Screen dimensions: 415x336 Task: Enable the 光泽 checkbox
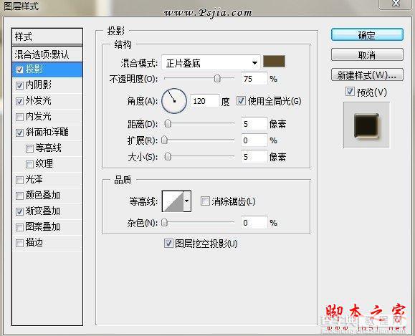point(19,180)
